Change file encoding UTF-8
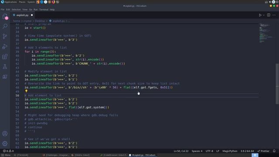Image resolution: width=279 pixels, height=157 pixels. click(209, 151)
